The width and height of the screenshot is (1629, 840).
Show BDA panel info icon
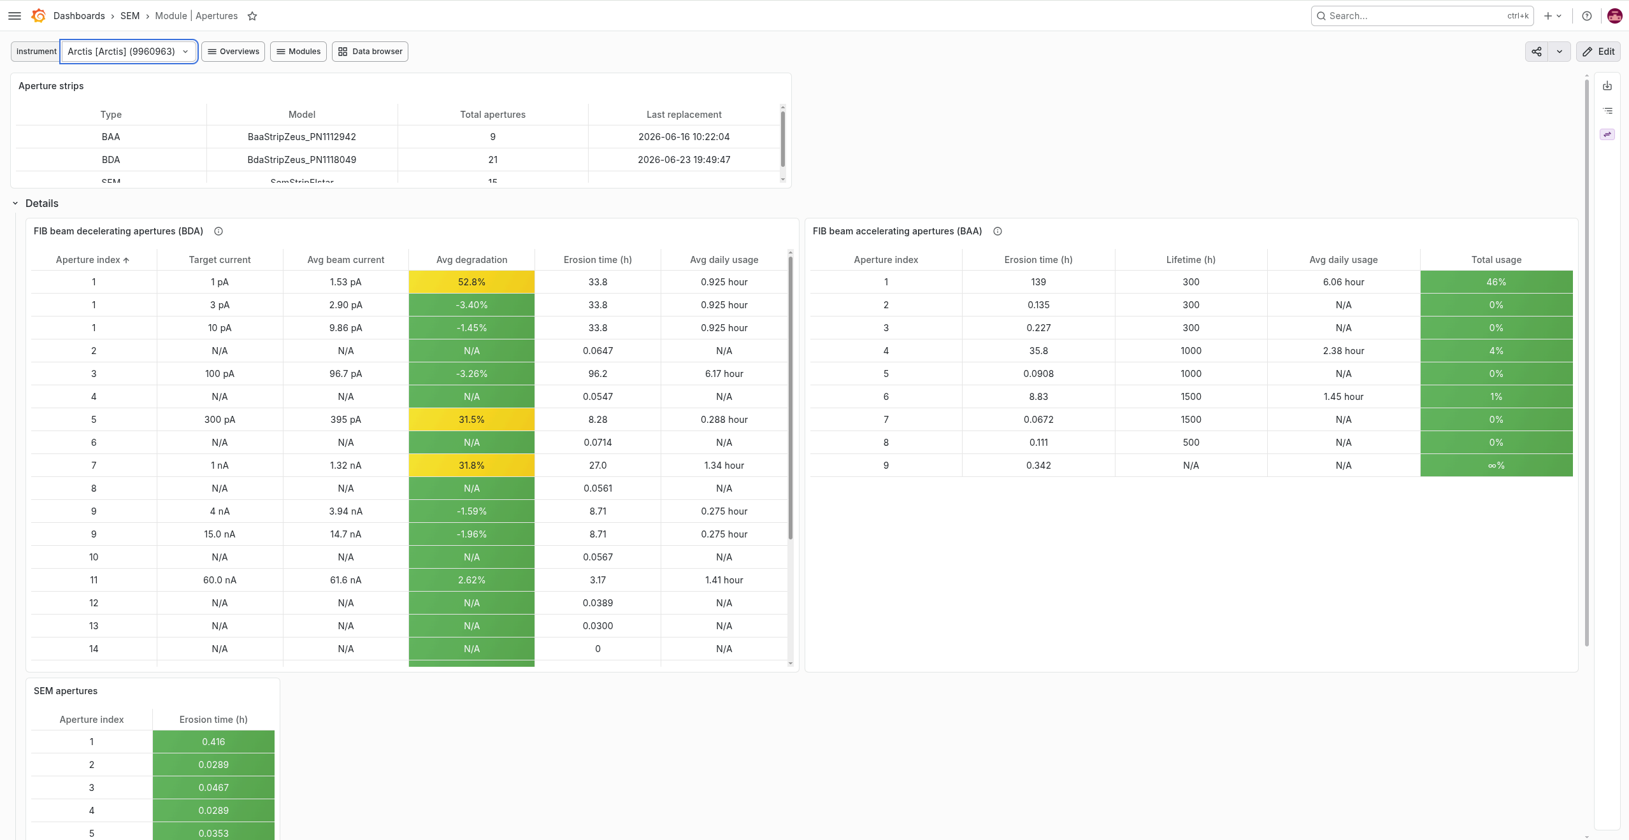click(219, 231)
